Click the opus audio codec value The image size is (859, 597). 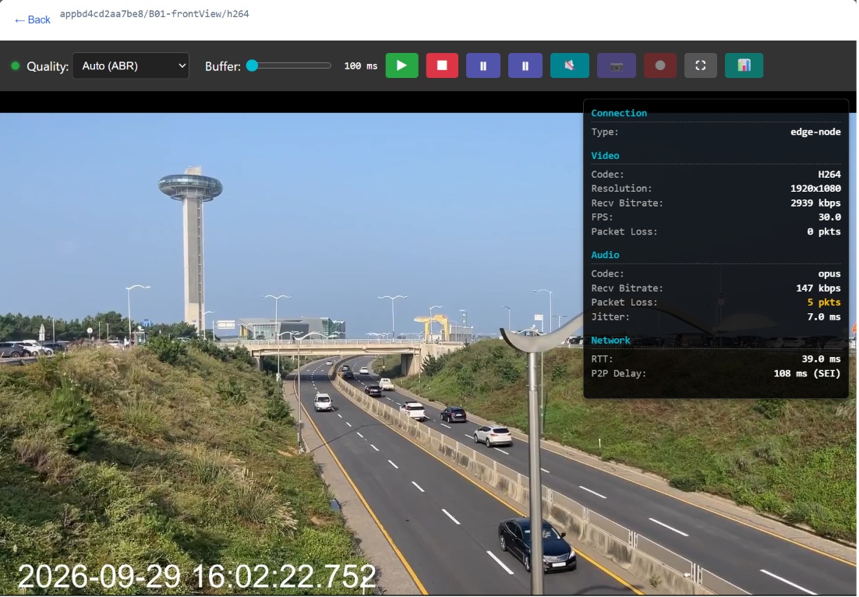point(829,274)
